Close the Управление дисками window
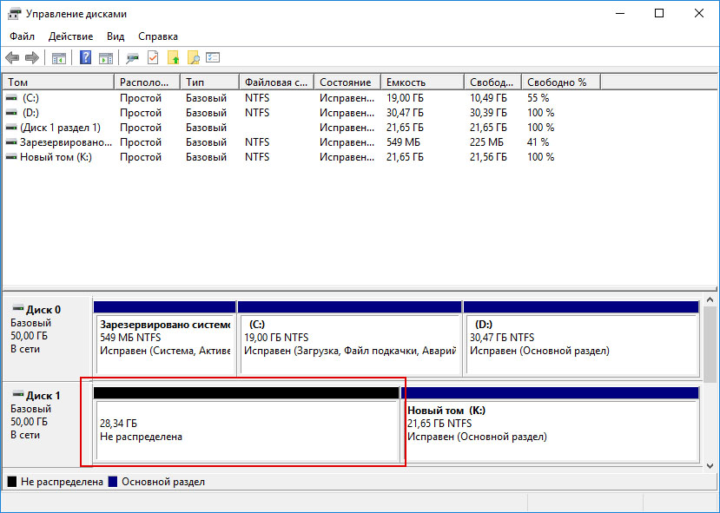The height and width of the screenshot is (513, 720). pos(699,13)
